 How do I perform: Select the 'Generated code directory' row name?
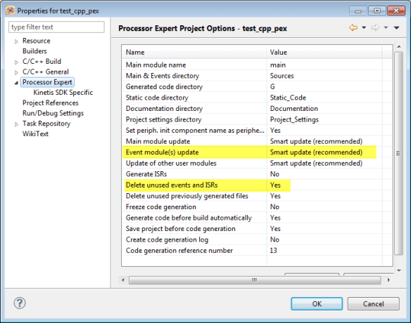[x=164, y=87]
